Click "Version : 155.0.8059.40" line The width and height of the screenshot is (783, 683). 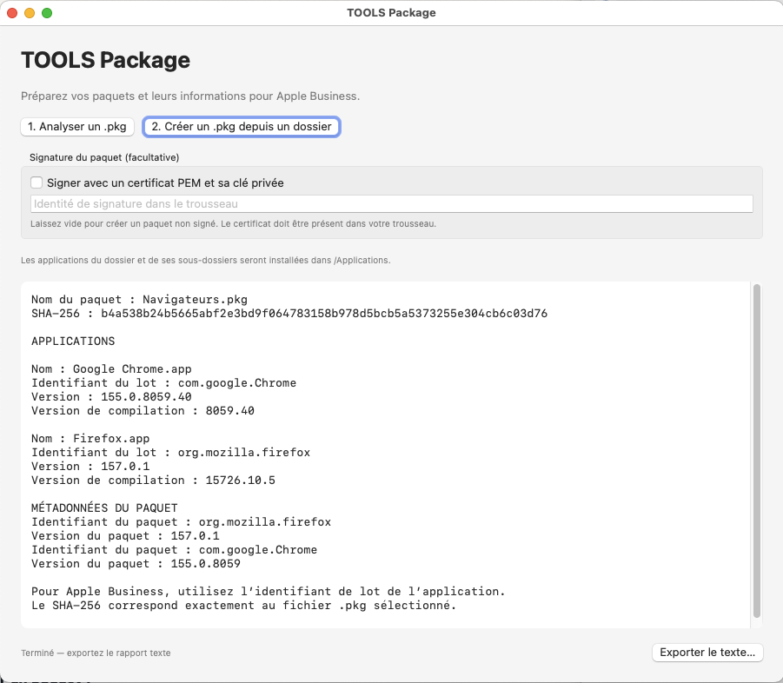tap(111, 397)
